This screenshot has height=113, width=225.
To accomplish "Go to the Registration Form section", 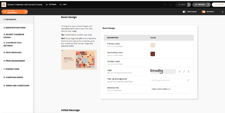I will pos(15,28).
